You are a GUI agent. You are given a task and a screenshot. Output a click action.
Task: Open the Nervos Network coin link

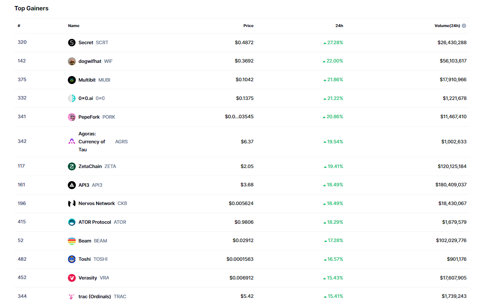click(x=97, y=203)
